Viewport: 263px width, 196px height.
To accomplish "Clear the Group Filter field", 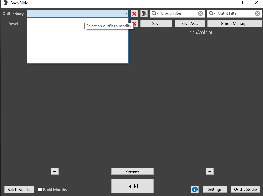I will [200, 13].
